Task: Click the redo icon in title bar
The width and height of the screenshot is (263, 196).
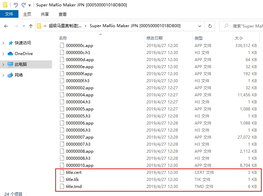Action: point(23,5)
